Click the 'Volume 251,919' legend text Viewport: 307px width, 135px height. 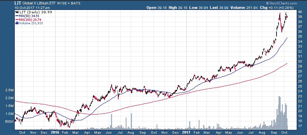coord(31,23)
